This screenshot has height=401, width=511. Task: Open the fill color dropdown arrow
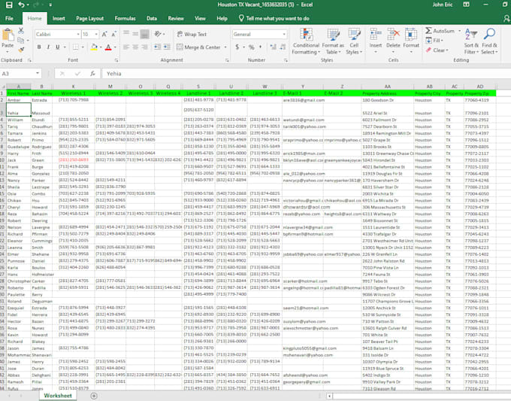pyautogui.click(x=101, y=47)
